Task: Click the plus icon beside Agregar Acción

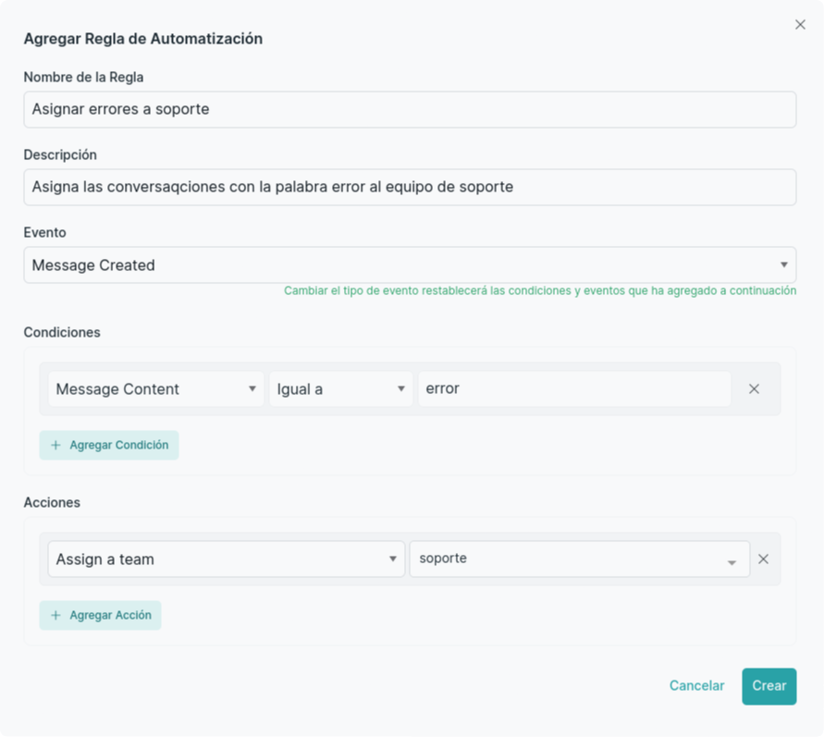Action: pos(55,615)
